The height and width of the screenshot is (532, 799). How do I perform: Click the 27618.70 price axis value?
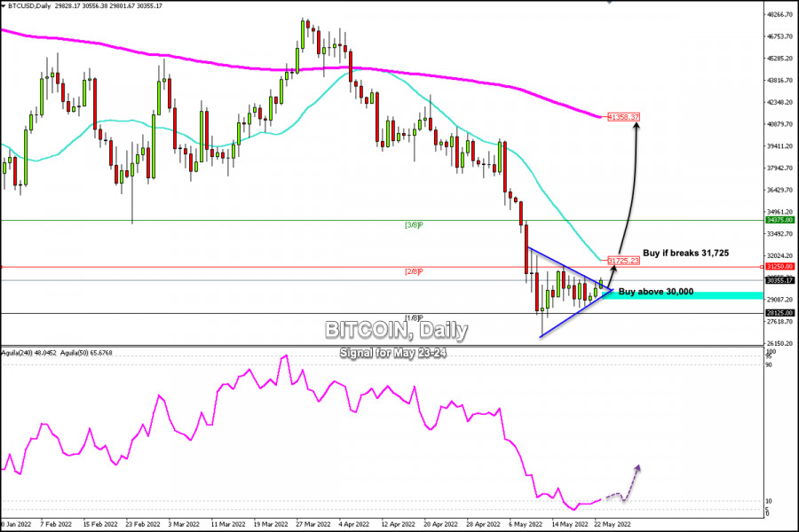click(x=779, y=322)
